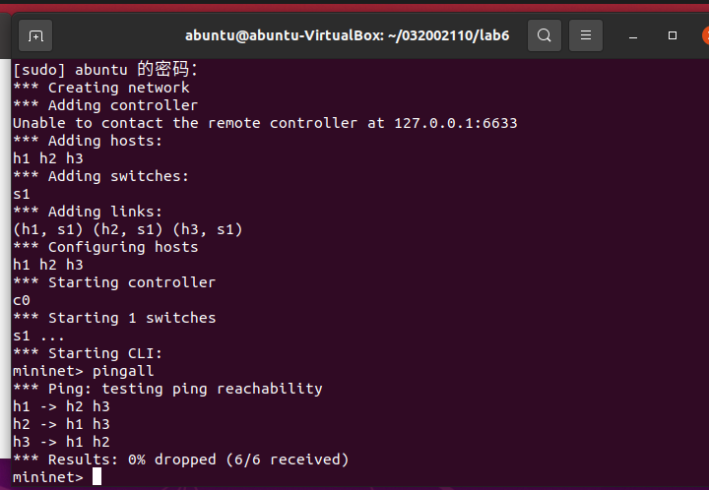Click the 127.0.0.1:6633 address text
Screen dimensions: 709x490
tap(456, 123)
